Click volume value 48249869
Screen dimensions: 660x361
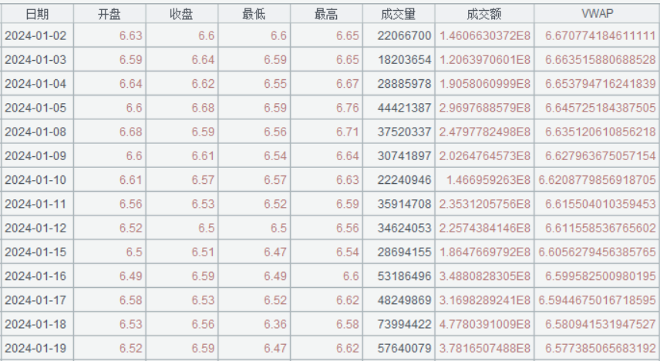coord(405,300)
